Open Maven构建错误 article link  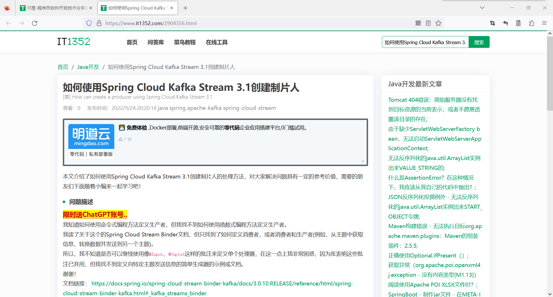(x=435, y=236)
